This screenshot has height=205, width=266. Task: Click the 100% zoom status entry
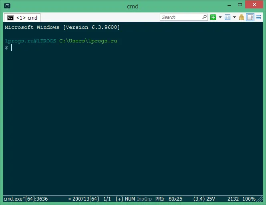pyautogui.click(x=249, y=199)
